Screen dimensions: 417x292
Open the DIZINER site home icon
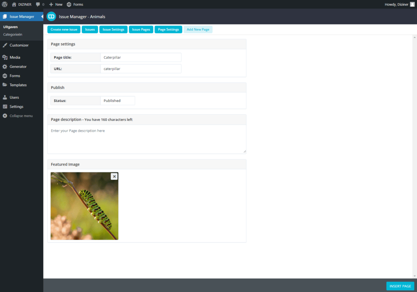[14, 4]
